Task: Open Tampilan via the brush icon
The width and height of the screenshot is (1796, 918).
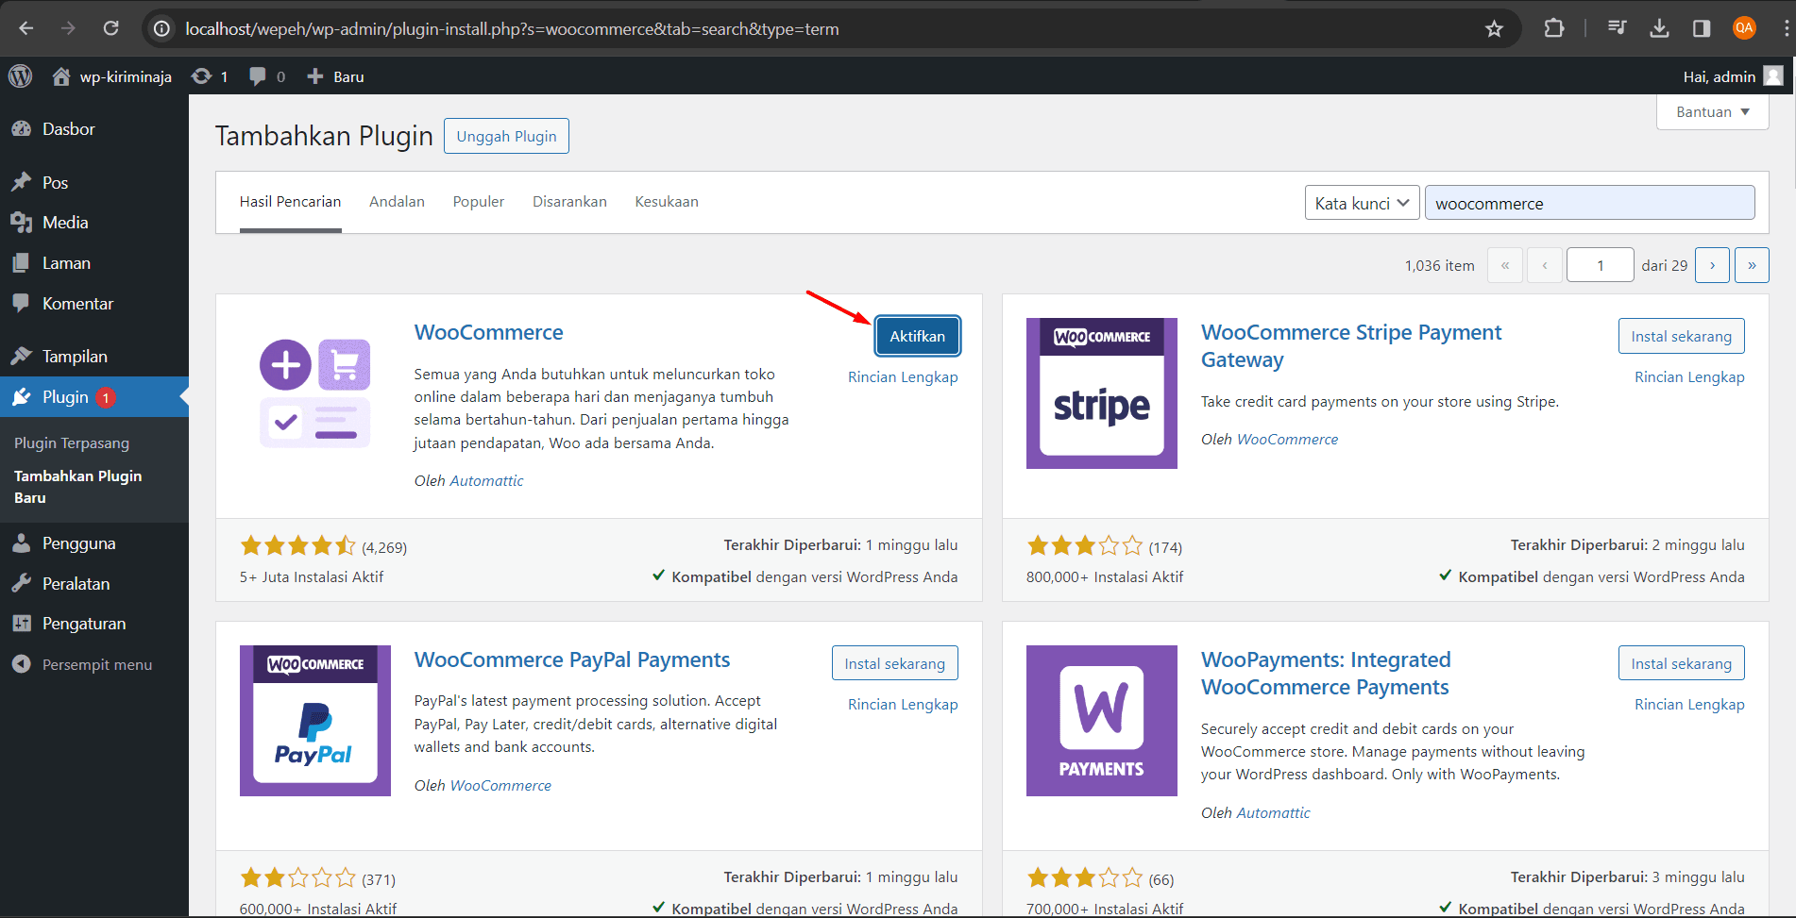Action: [x=22, y=356]
